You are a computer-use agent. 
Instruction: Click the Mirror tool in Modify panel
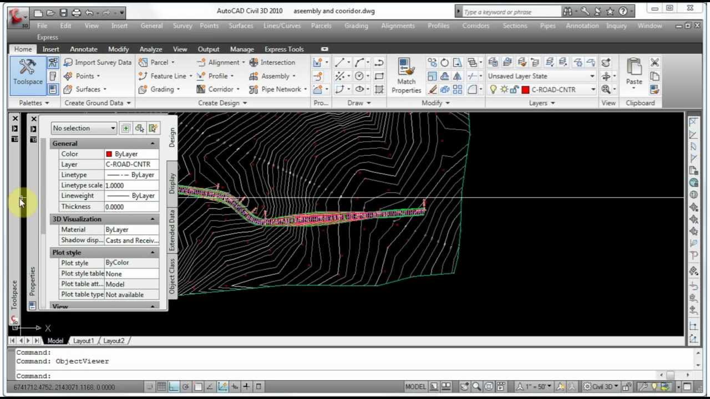[x=457, y=76]
